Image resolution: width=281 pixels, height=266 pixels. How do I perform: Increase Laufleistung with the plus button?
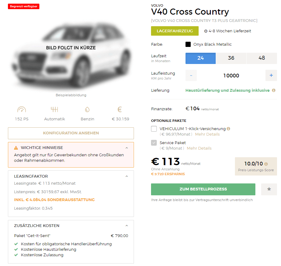(x=271, y=75)
